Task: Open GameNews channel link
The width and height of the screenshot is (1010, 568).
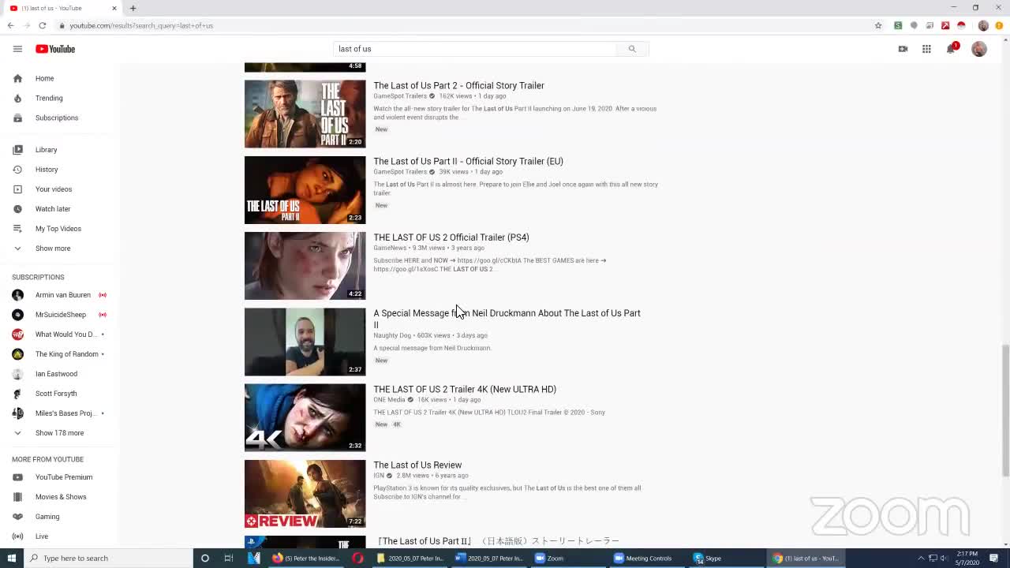Action: point(390,248)
